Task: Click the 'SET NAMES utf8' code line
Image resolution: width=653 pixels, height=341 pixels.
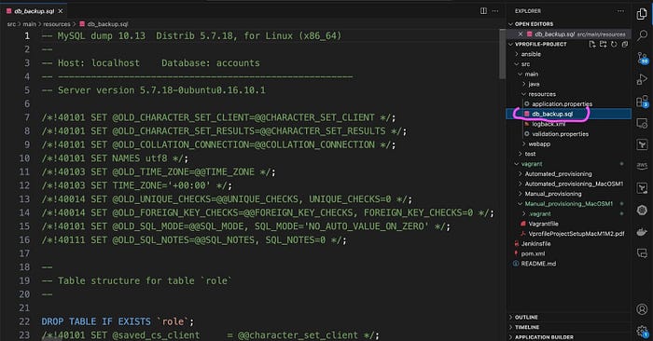Action: click(x=115, y=158)
